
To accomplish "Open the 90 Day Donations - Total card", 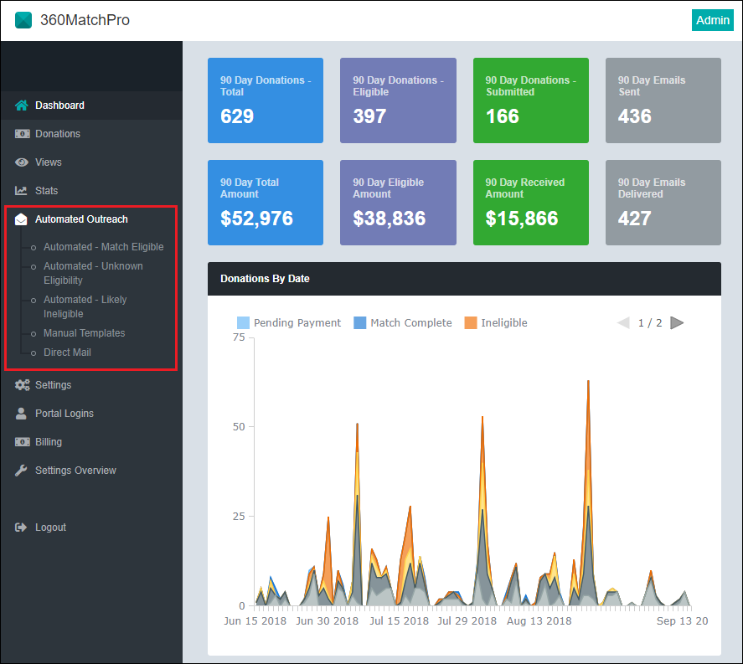I will 266,100.
